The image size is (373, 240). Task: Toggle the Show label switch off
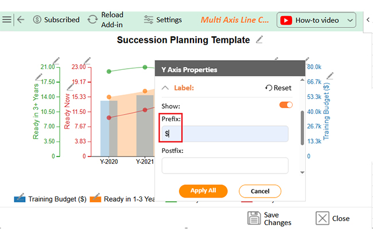(286, 105)
